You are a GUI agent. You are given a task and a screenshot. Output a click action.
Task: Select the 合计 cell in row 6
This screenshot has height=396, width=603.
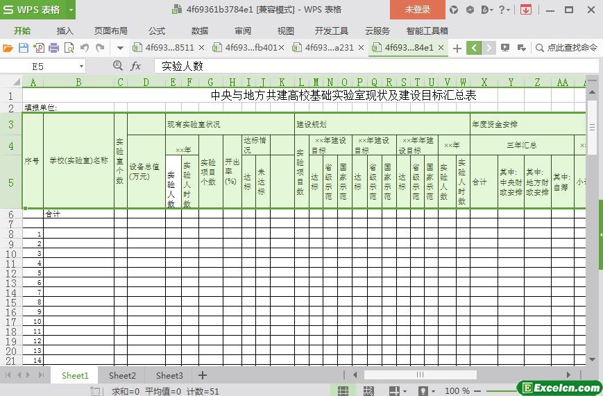(78, 214)
